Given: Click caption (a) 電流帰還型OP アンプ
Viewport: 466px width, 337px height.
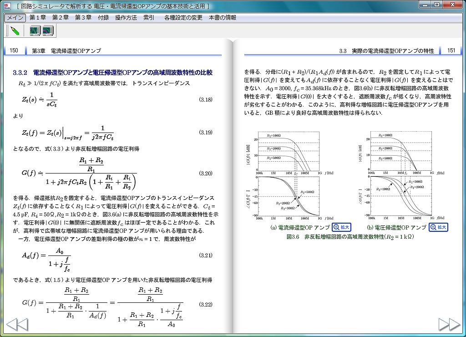Looking at the screenshot, I should (300, 228).
